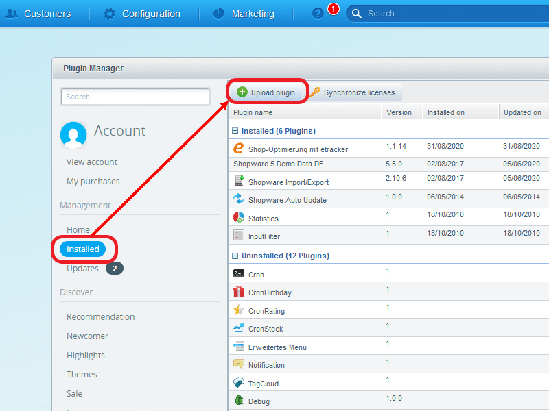Click the Debug bug icon
The height and width of the screenshot is (411, 549).
click(x=239, y=400)
